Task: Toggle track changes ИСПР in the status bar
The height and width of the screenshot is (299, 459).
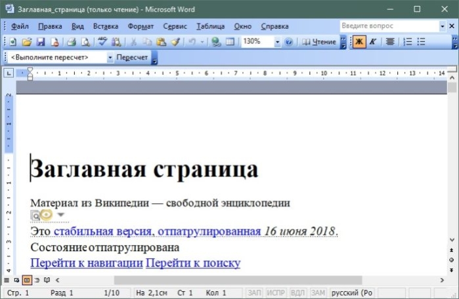Action: point(276,292)
